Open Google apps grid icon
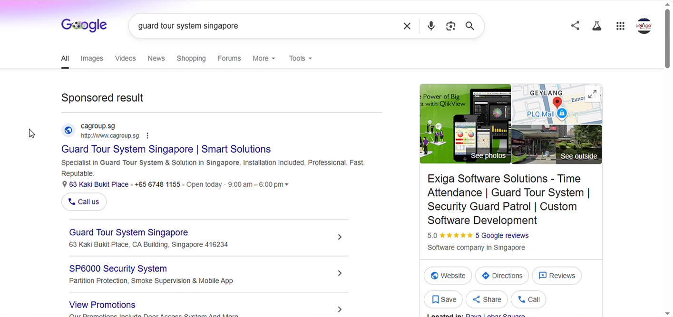Image resolution: width=673 pixels, height=317 pixels. pyautogui.click(x=620, y=26)
